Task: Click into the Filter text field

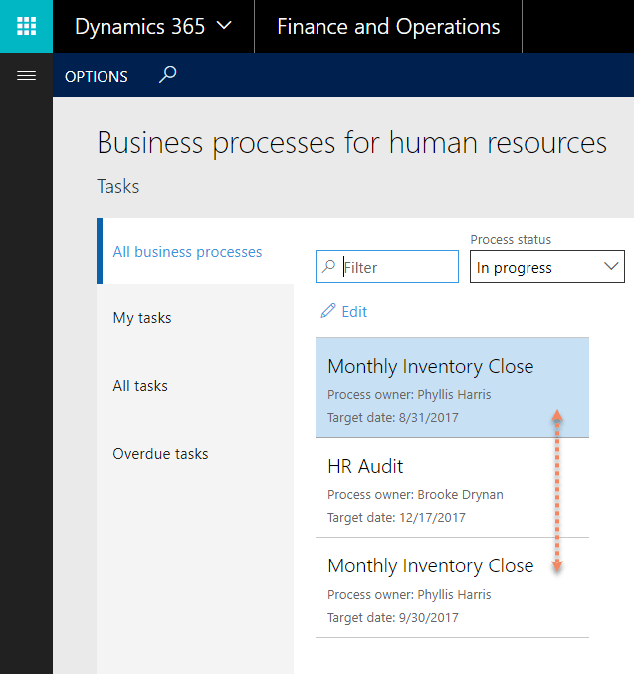Action: click(x=398, y=267)
